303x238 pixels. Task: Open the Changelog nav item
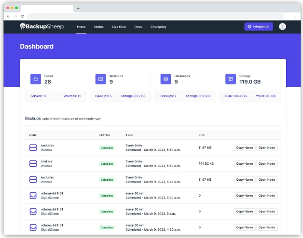[158, 27]
